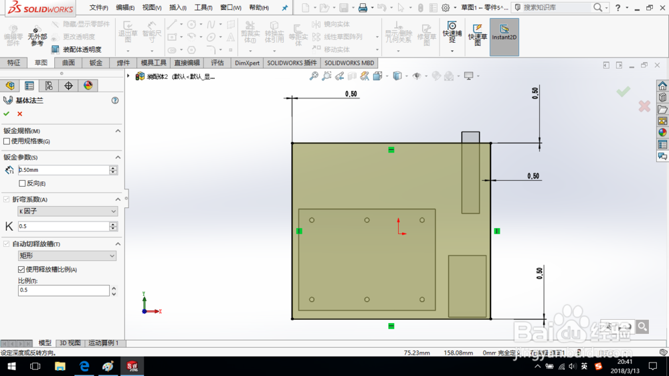Switch to the 特征 ribbon tab
The width and height of the screenshot is (669, 376).
coord(13,63)
